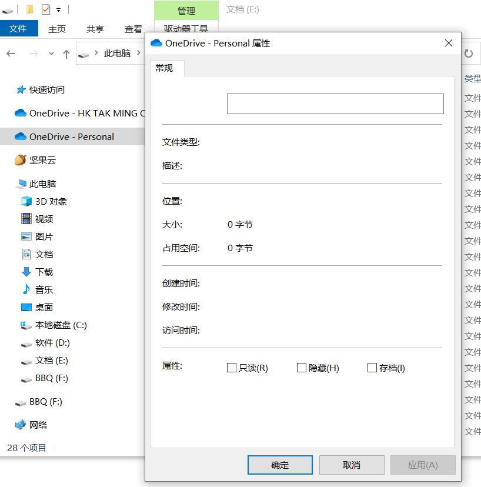Go back with the left arrow

[11, 54]
